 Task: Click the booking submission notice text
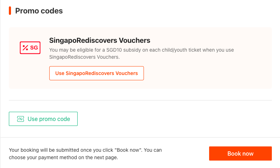(85, 154)
